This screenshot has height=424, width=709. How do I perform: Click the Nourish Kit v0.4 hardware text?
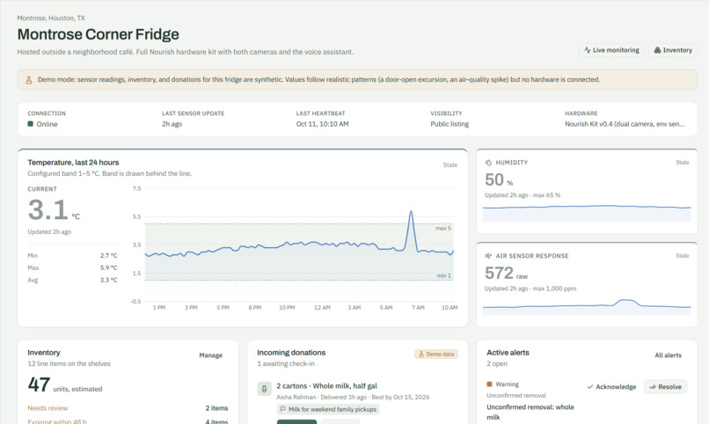point(625,124)
